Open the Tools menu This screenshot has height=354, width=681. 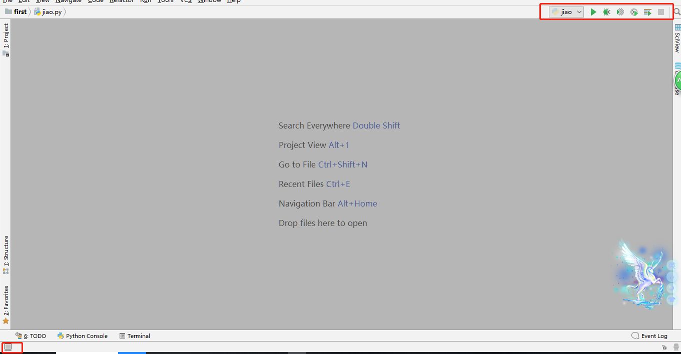pyautogui.click(x=166, y=1)
